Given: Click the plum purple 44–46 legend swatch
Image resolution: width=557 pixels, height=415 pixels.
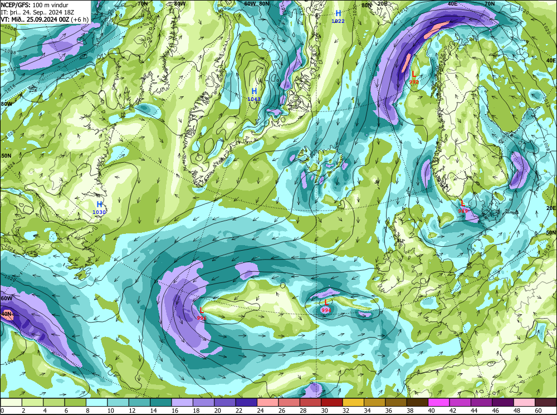Looking at the screenshot, I should (x=481, y=402).
